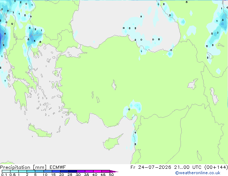
Task: Click the 35 to 40 mm legend swatch
Action: tap(89, 171)
